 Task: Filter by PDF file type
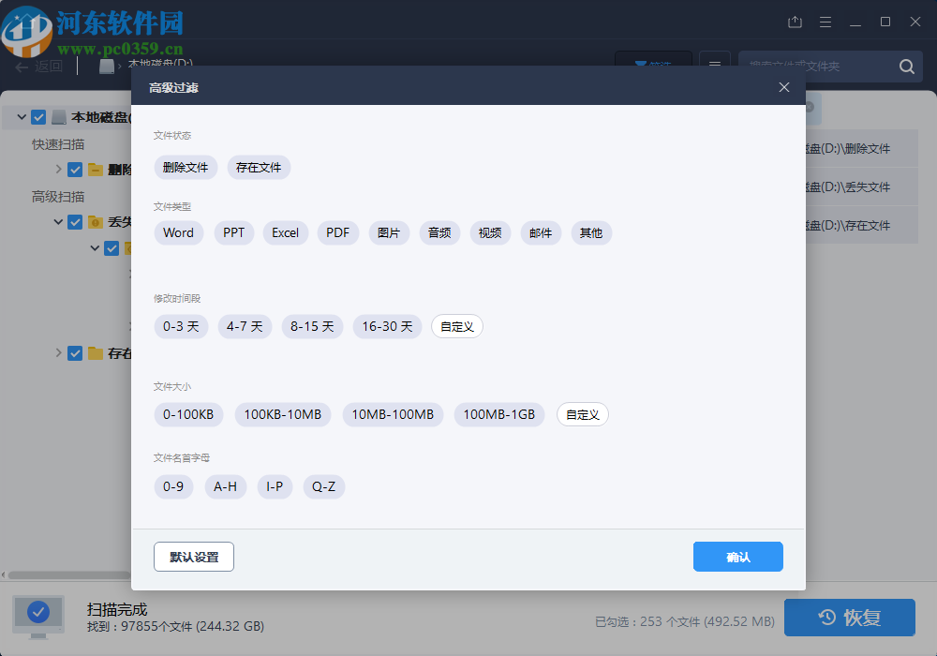337,233
